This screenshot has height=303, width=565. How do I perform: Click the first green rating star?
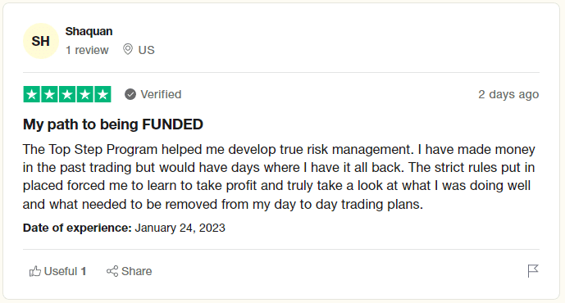click(32, 94)
